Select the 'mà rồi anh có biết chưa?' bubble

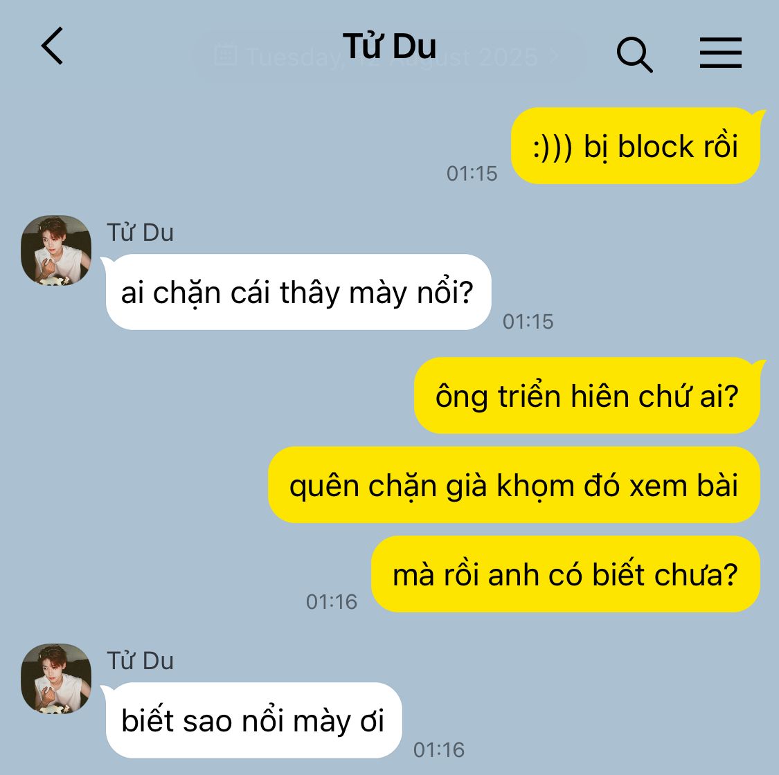(565, 574)
